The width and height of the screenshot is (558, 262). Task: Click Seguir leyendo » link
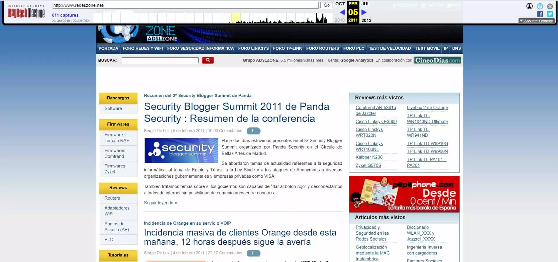[160, 203]
